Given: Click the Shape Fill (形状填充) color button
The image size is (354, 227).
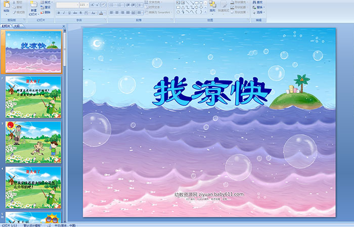Looking at the screenshot, I should coord(239,2).
